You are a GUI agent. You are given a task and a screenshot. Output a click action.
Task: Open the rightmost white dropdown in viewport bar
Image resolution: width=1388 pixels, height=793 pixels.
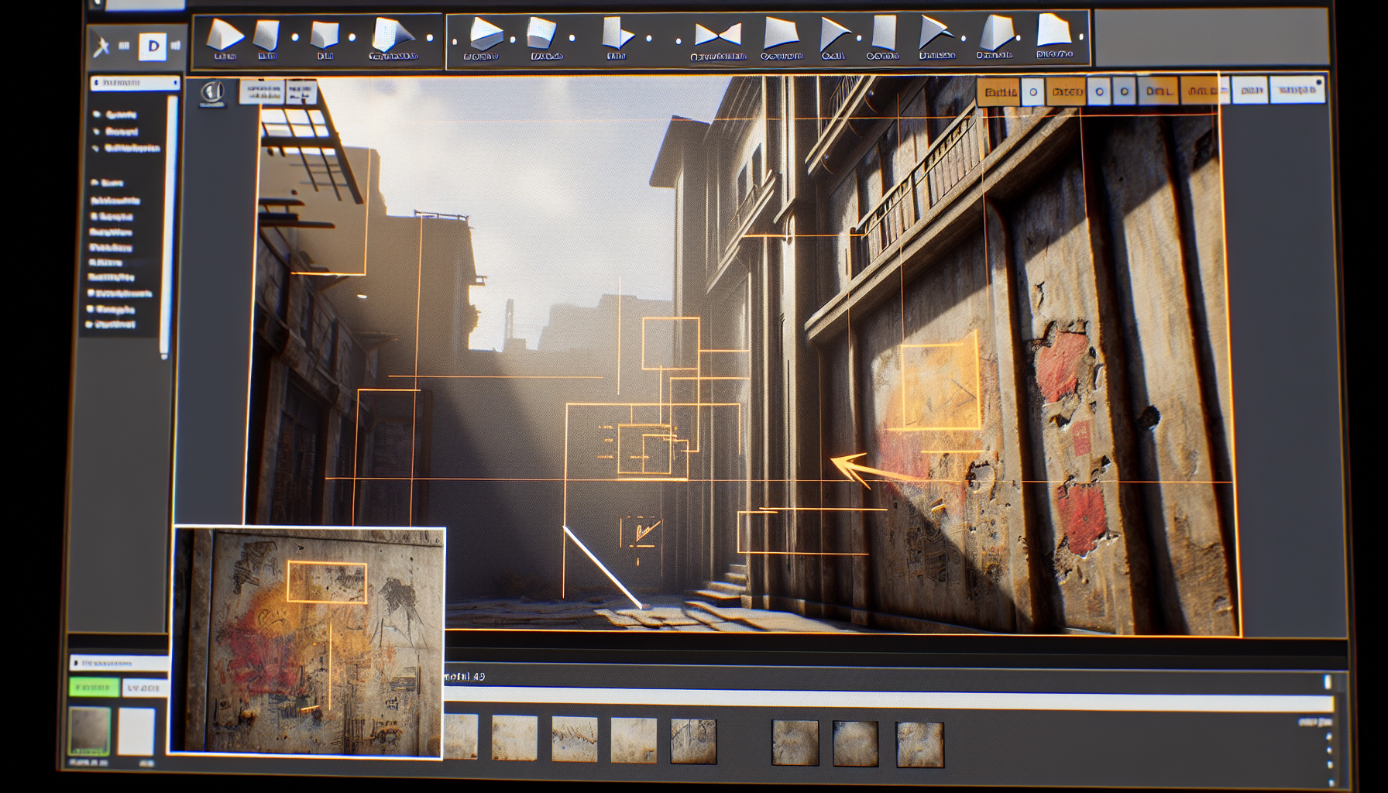1297,90
